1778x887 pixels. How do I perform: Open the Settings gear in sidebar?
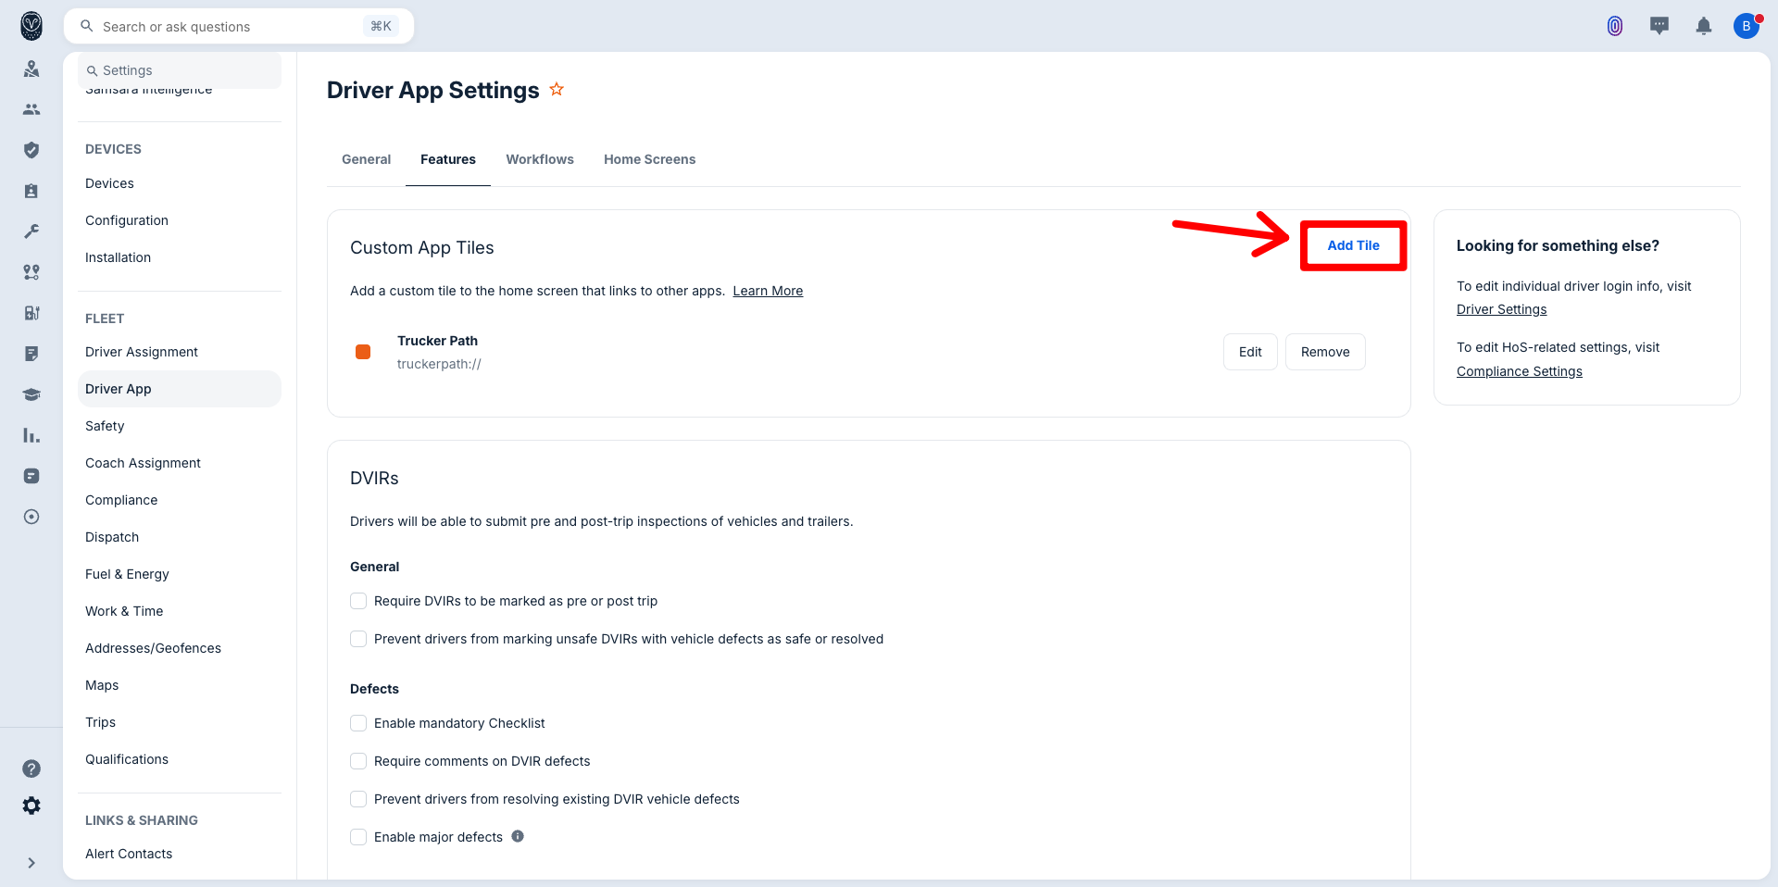[31, 806]
